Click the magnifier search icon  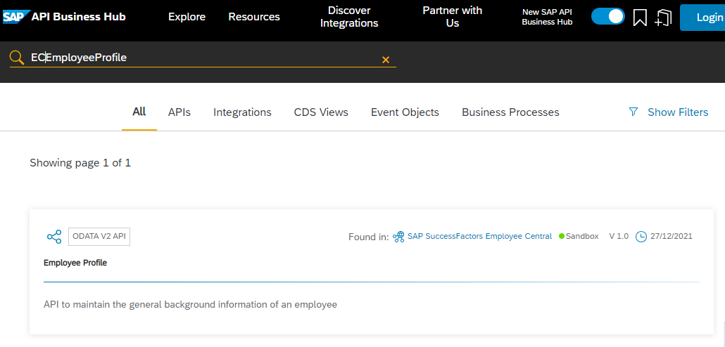tap(17, 58)
